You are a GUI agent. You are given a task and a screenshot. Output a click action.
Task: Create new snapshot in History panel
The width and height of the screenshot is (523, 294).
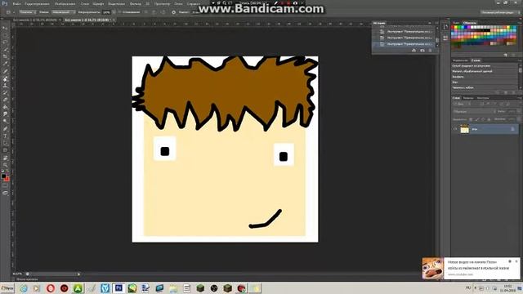coord(422,51)
